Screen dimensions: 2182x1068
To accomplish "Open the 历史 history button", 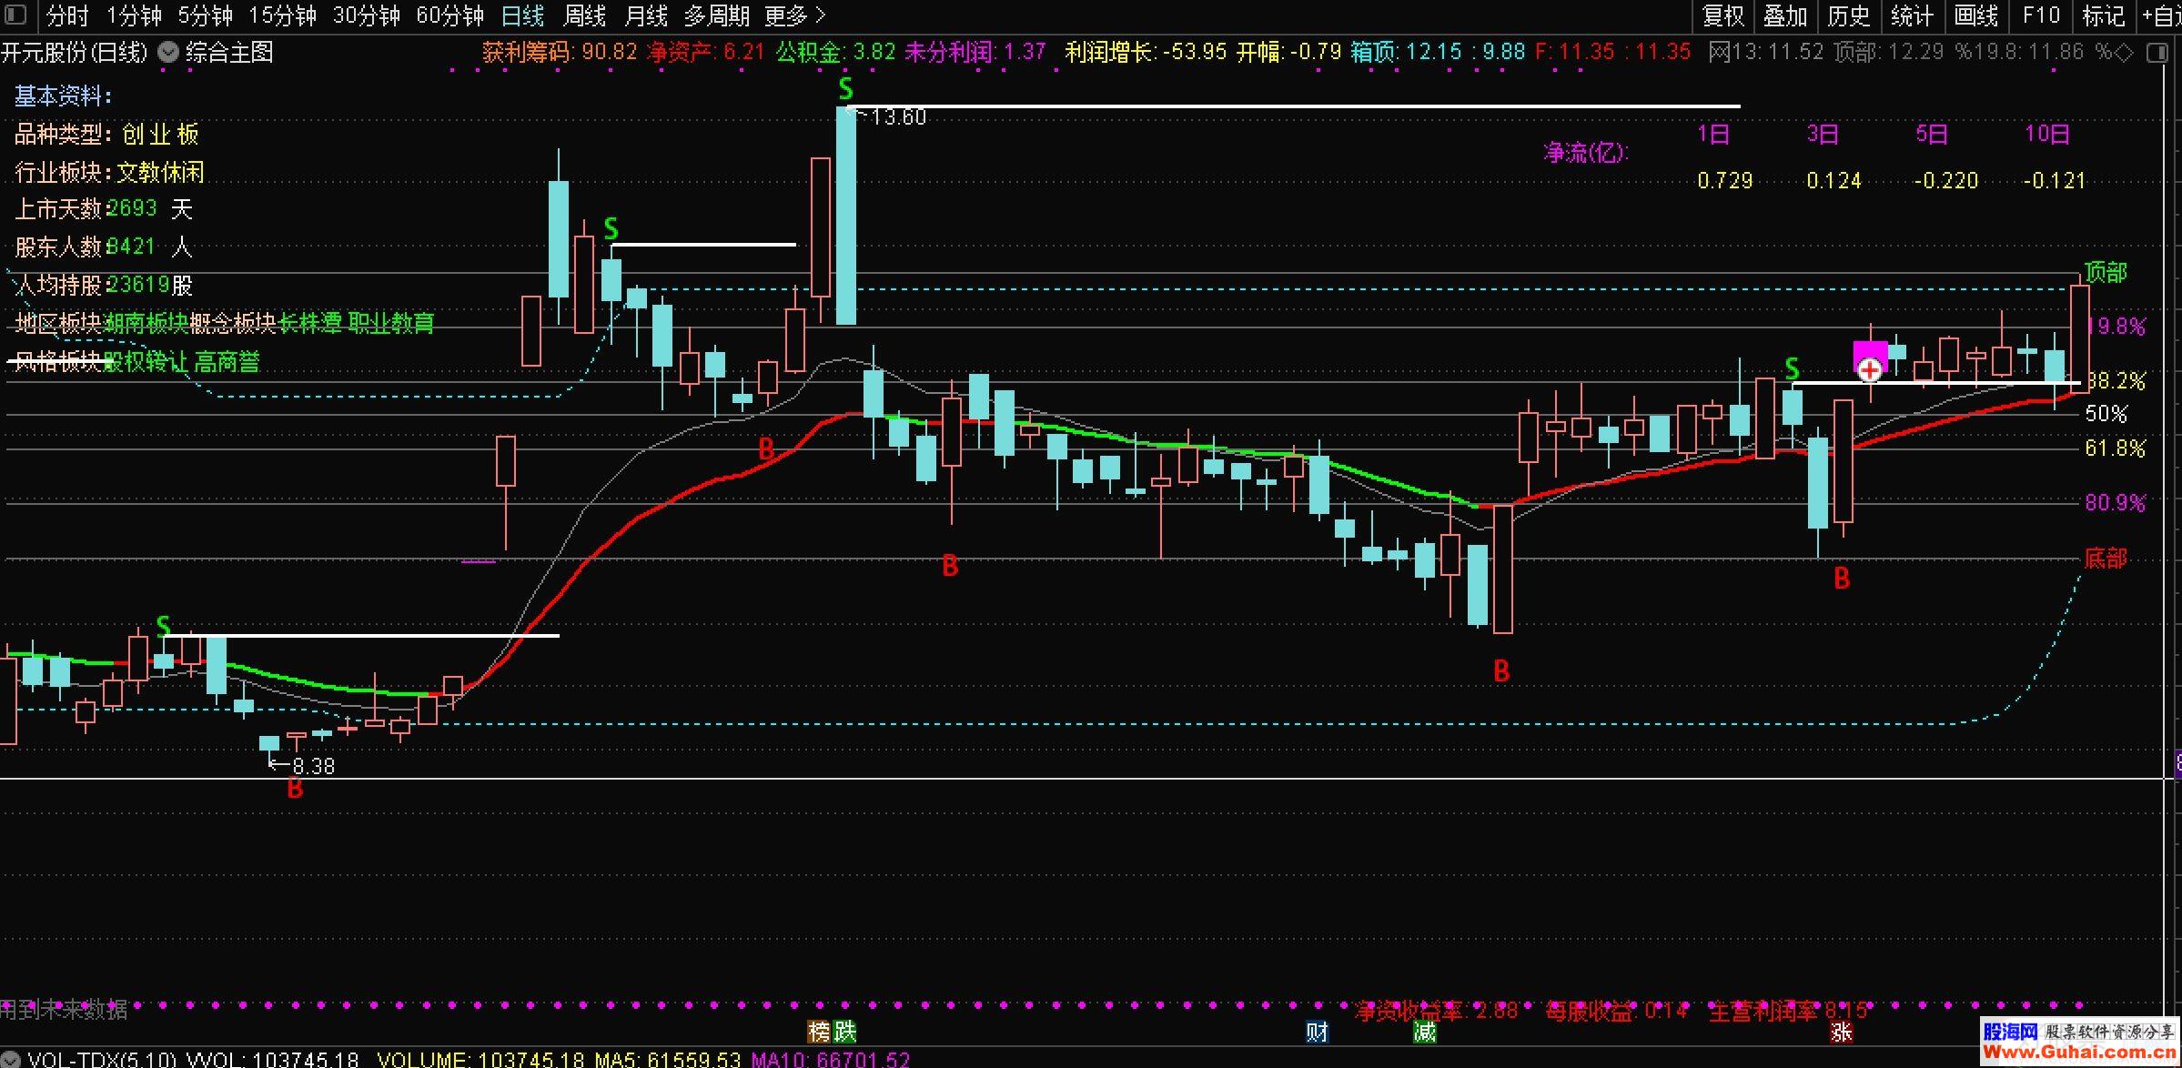I will point(1848,15).
